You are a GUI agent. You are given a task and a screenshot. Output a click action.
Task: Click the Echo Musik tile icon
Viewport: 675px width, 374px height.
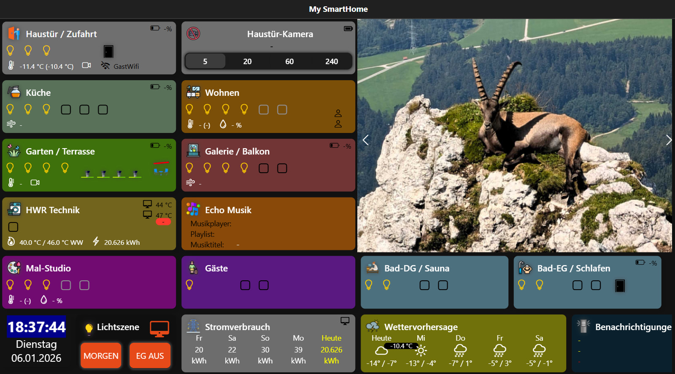pyautogui.click(x=193, y=209)
